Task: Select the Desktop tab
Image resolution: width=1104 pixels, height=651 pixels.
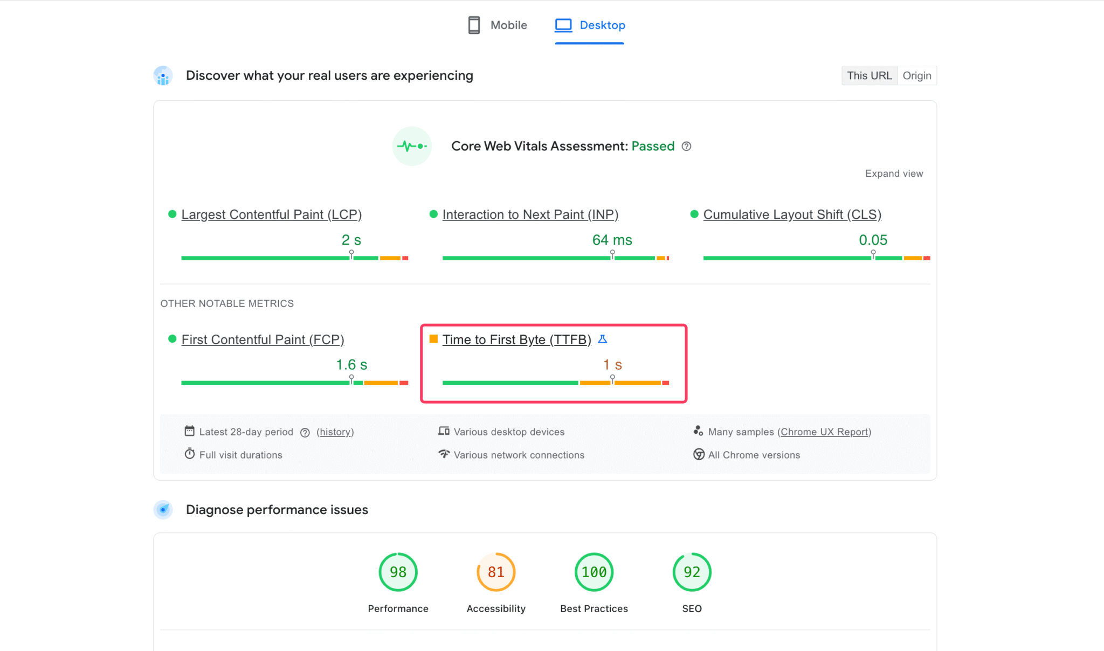Action: (602, 25)
